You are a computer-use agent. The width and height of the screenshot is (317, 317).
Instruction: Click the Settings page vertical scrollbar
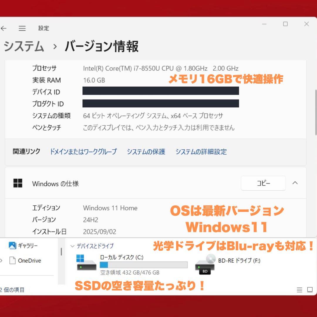click(316, 112)
